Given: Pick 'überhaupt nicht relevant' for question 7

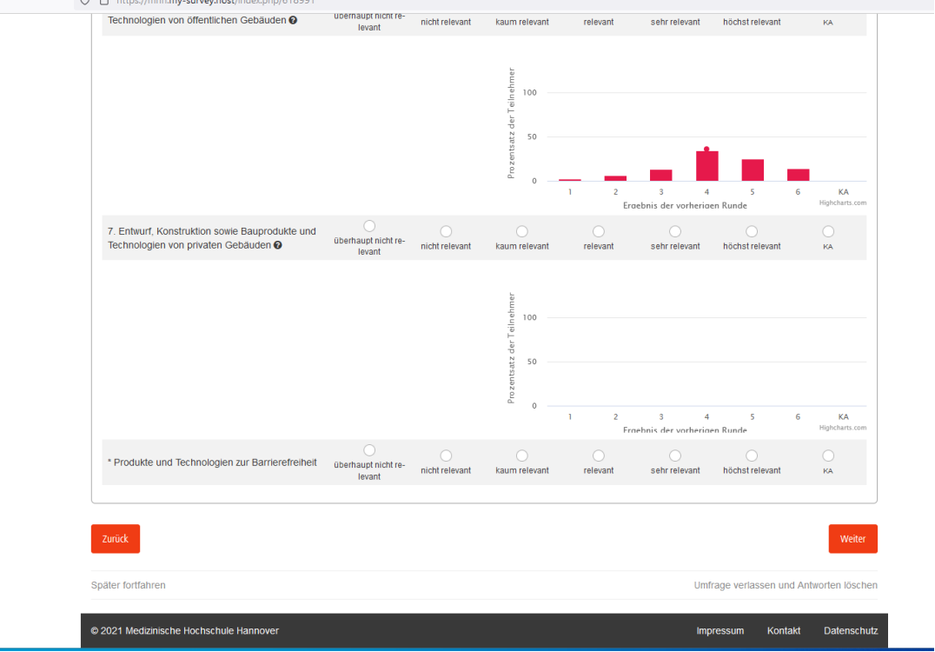Looking at the screenshot, I should click(369, 226).
